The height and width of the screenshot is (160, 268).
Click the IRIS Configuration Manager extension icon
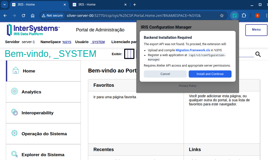tap(234, 16)
